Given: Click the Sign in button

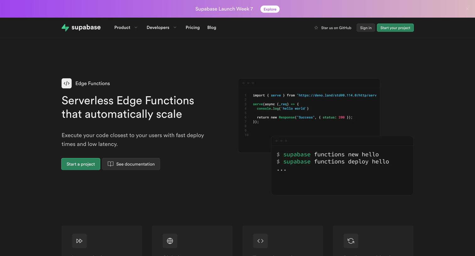Looking at the screenshot, I should pos(366,28).
